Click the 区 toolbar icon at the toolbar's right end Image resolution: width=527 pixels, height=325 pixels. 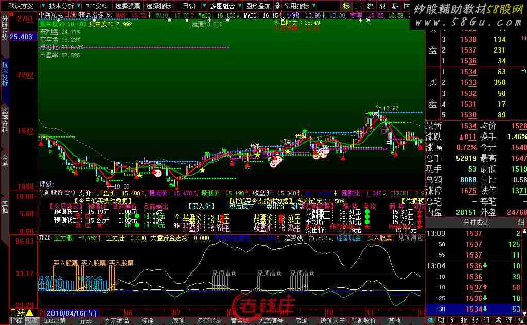pyautogui.click(x=407, y=6)
